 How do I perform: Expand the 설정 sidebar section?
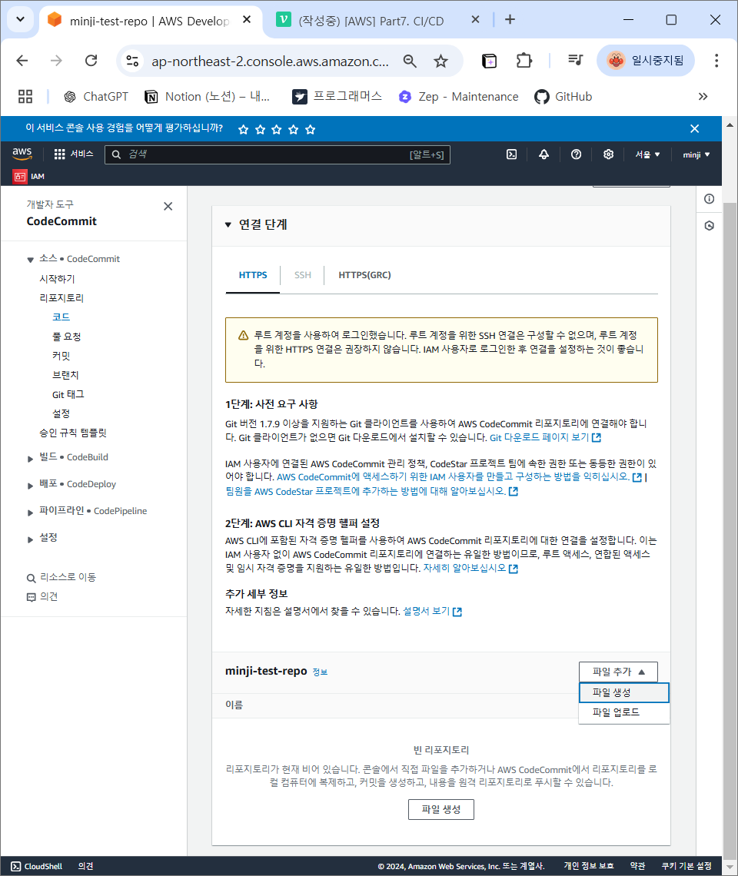[x=30, y=539]
